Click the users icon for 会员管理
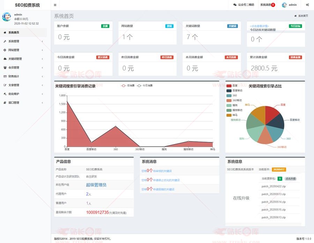This screenshot has width=314, height=243. click(5, 67)
